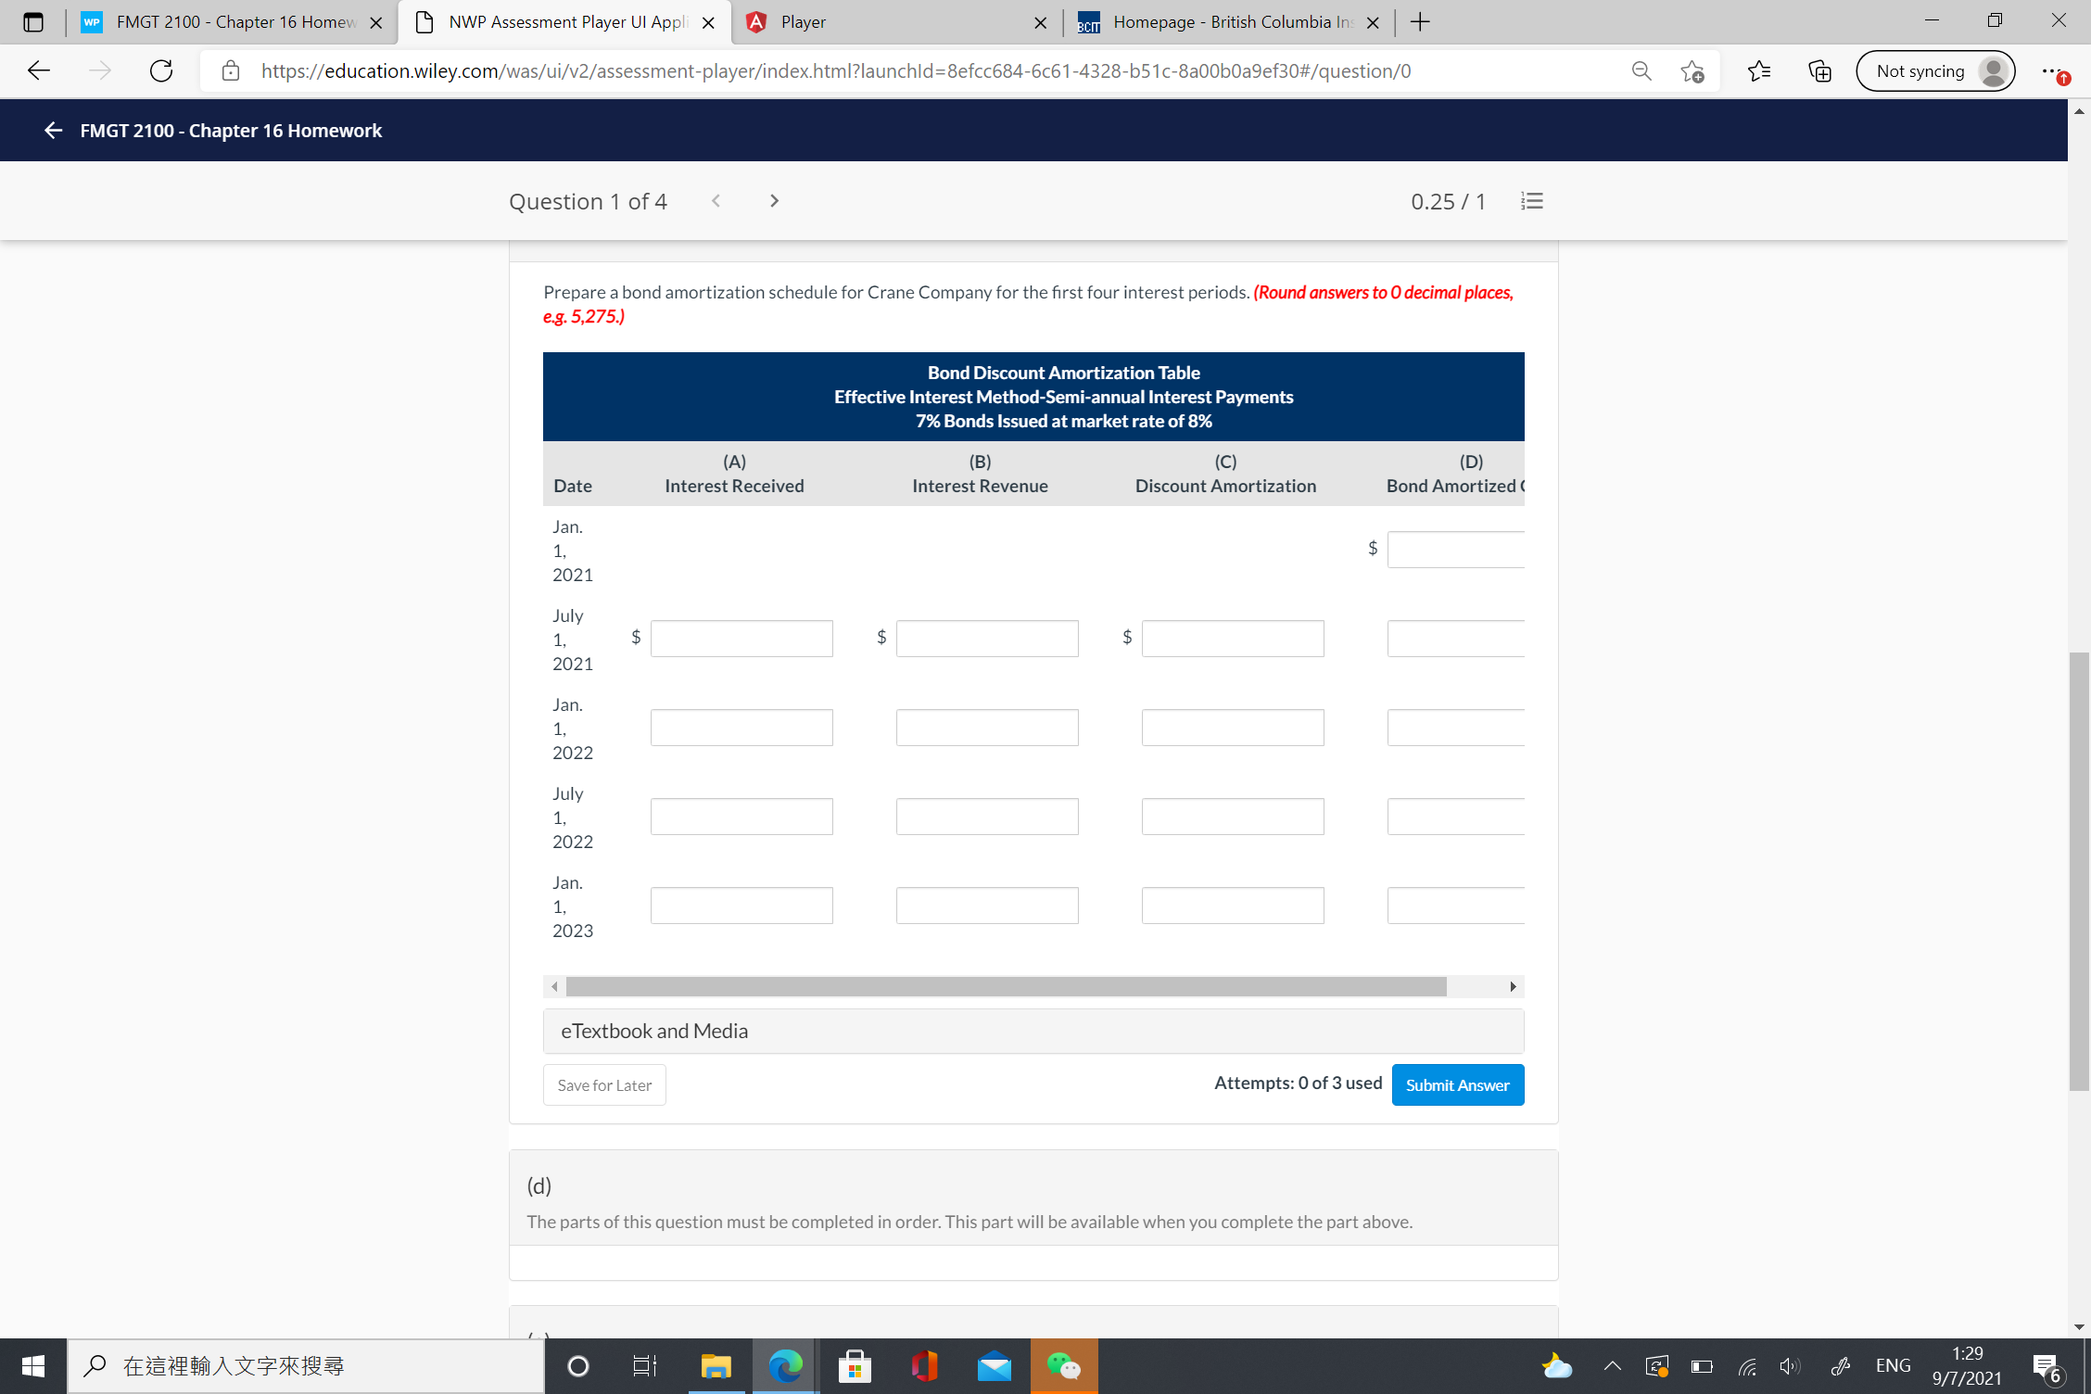Image resolution: width=2091 pixels, height=1394 pixels.
Task: Open the vertical tab actions menu icon
Action: [x=33, y=22]
